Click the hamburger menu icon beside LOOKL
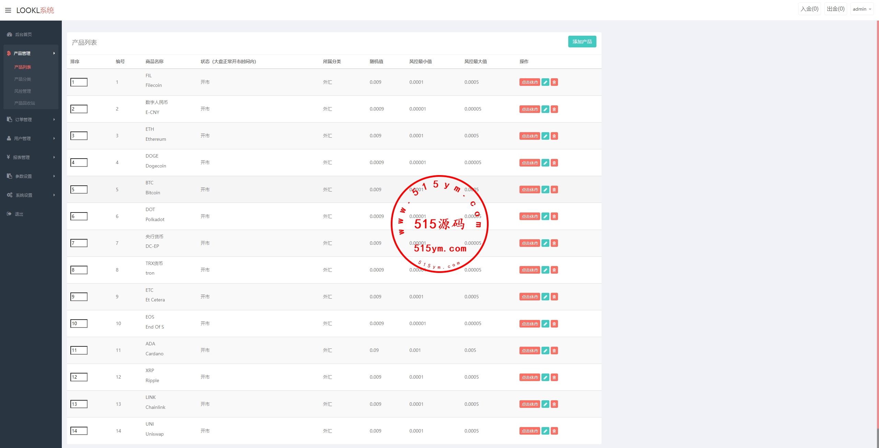Image resolution: width=879 pixels, height=448 pixels. click(8, 10)
